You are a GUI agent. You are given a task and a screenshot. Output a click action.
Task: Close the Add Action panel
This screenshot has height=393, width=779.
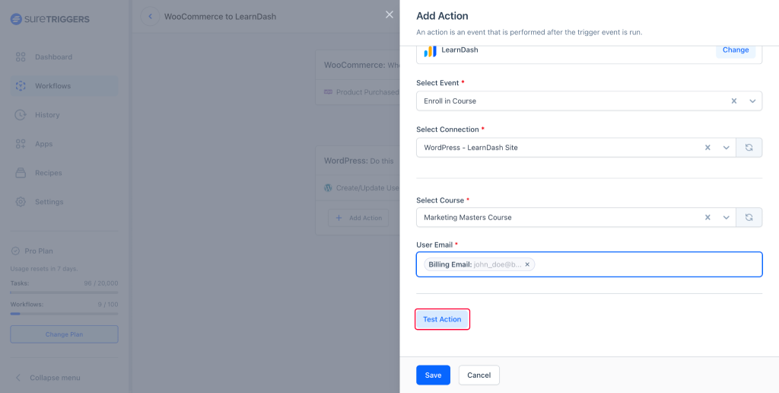[389, 14]
